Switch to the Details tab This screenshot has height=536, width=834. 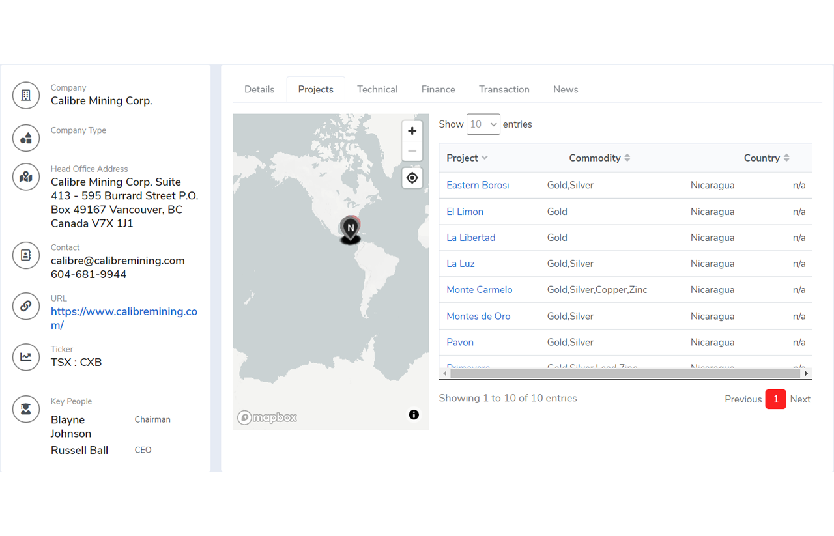click(259, 90)
